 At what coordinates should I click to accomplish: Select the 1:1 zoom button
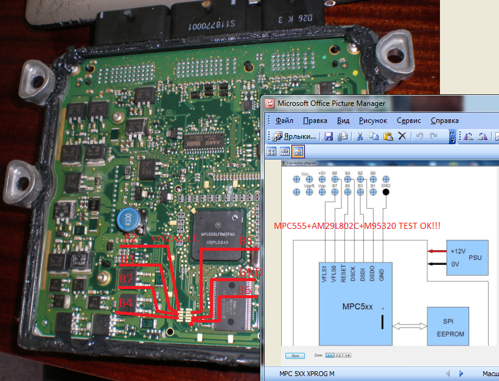pos(329,355)
